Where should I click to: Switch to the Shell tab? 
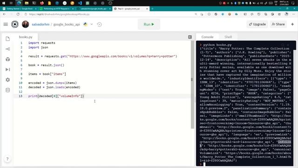coord(228,37)
